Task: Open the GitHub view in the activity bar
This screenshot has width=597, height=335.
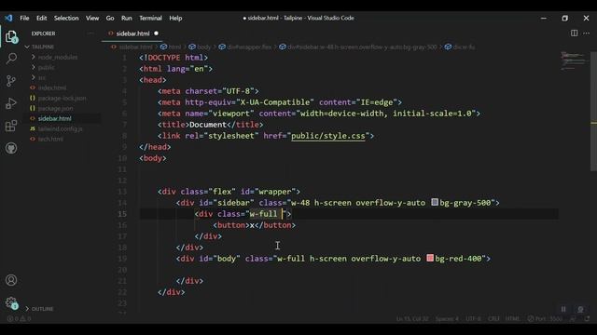Action: 11,148
